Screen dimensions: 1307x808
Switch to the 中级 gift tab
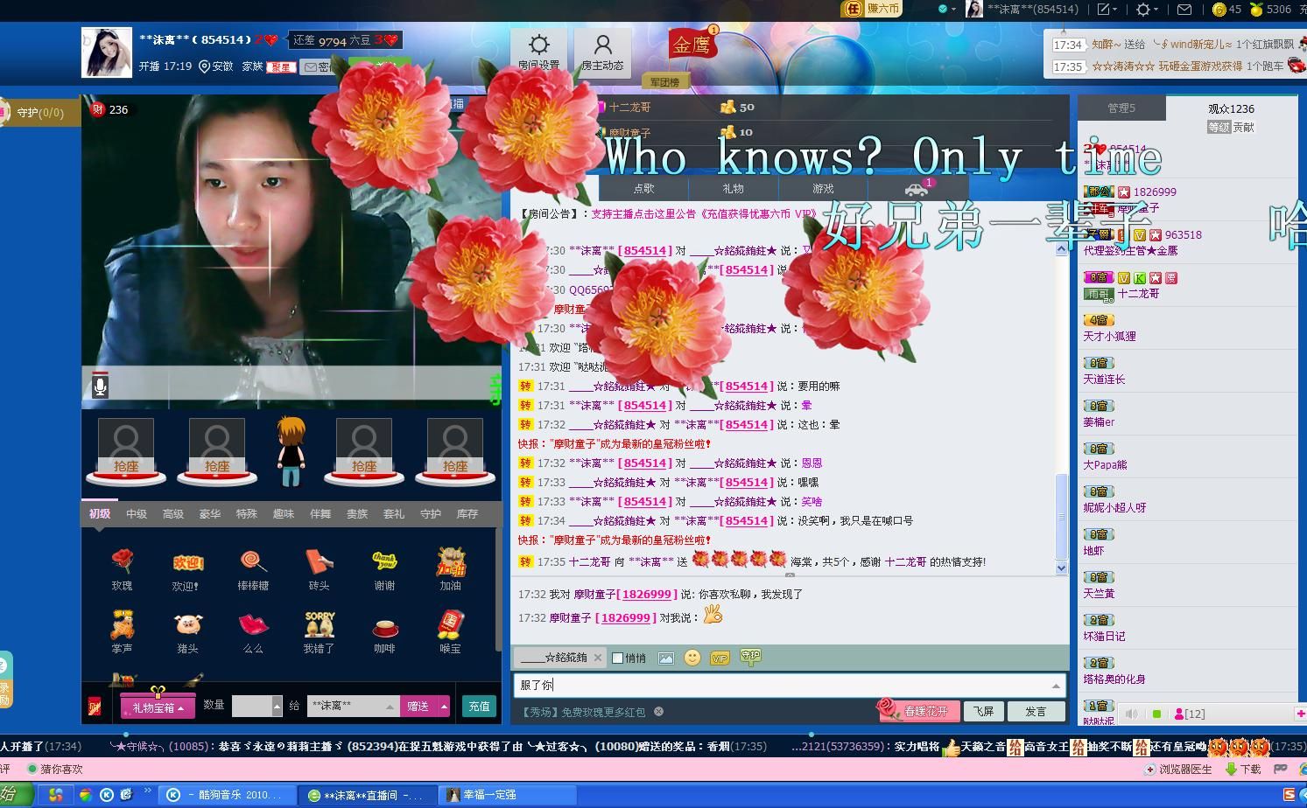point(137,514)
